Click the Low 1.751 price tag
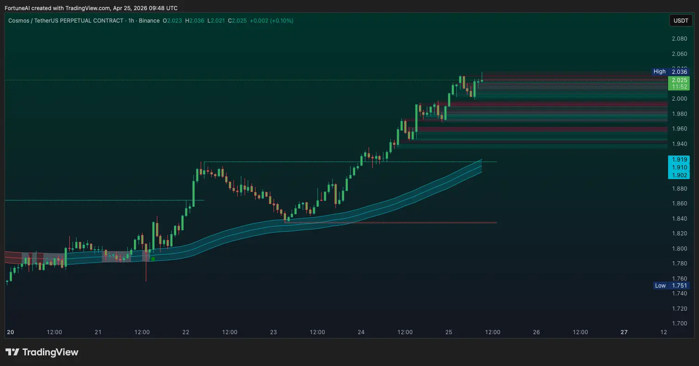 pos(671,286)
